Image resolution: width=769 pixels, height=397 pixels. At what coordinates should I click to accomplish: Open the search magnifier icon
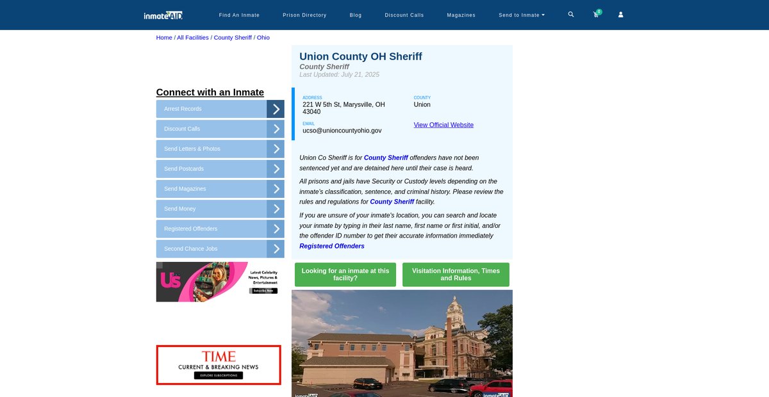pos(571,14)
